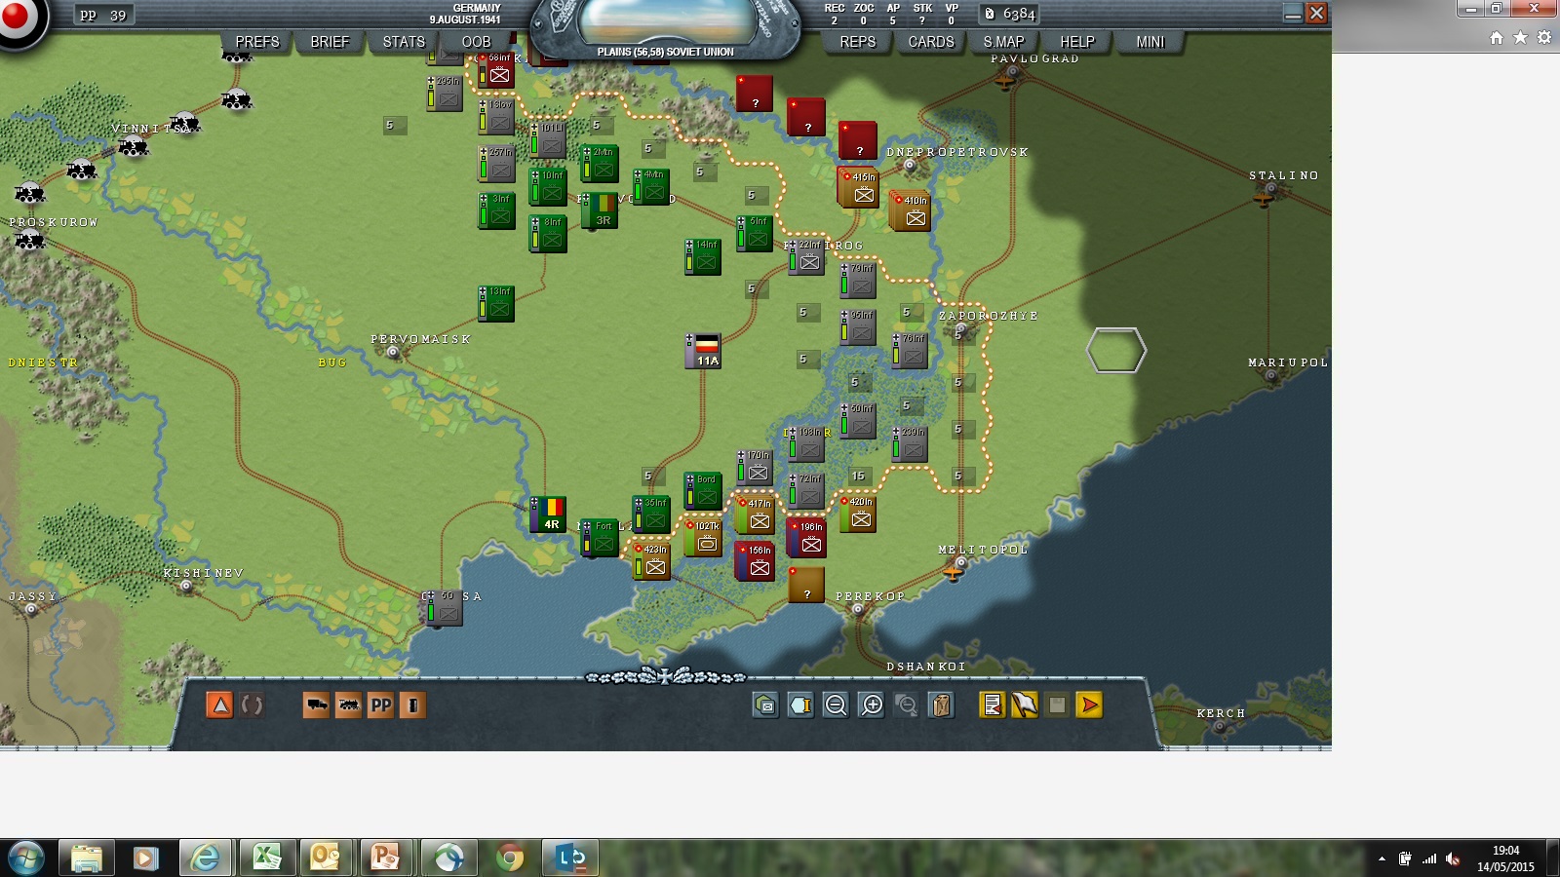Open the OOB menu tab
Screen dimensions: 1560x877
476,42
